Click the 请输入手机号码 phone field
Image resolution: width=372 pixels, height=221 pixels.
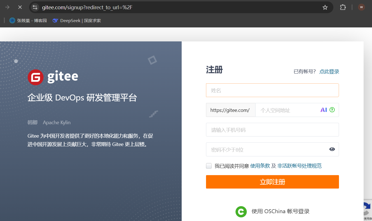(272, 130)
